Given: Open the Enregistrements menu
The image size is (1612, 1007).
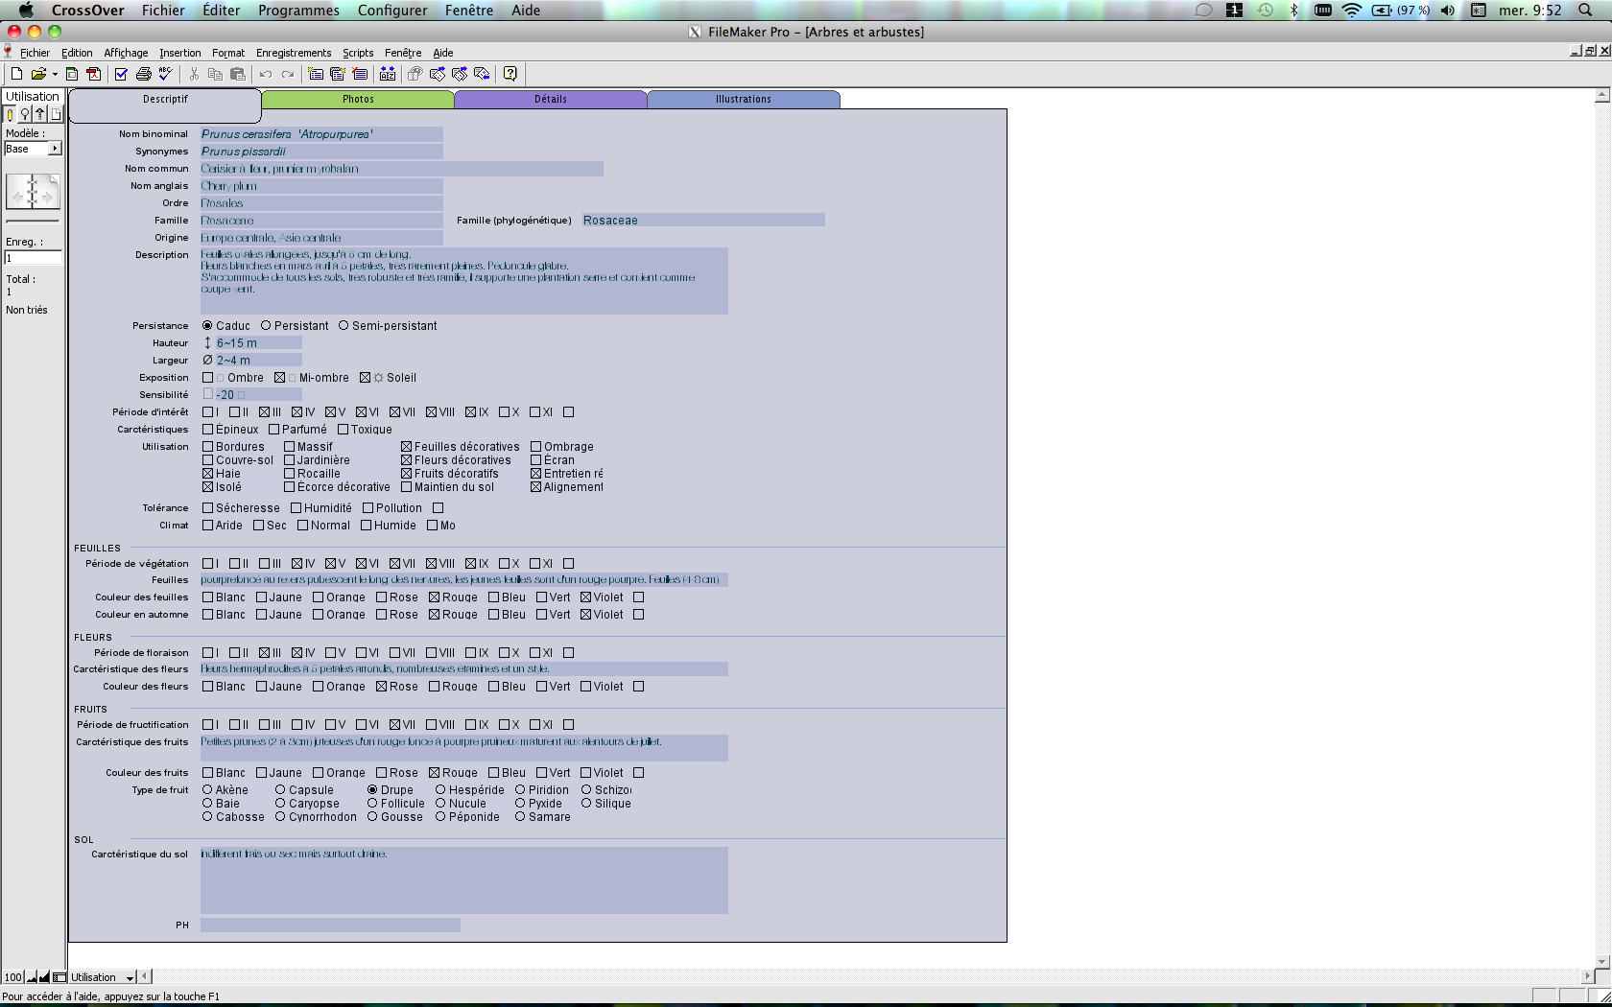Looking at the screenshot, I should 294,53.
